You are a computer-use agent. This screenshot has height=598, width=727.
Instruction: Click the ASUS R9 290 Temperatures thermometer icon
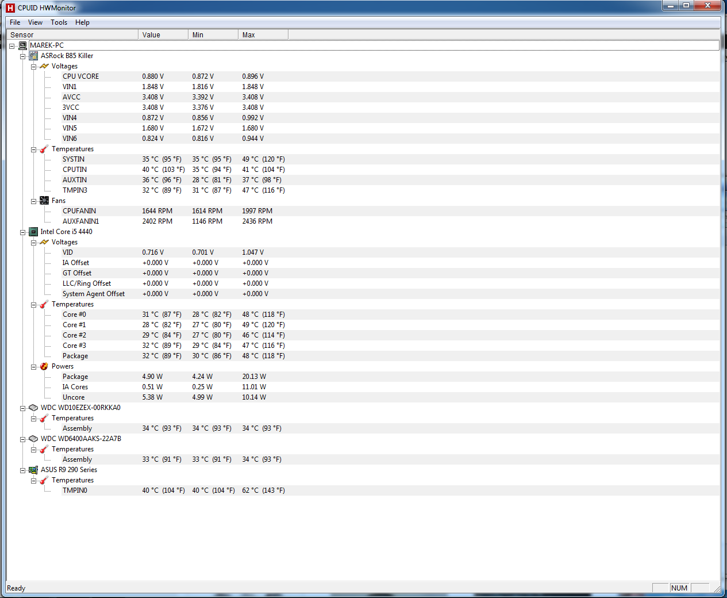[x=44, y=480]
